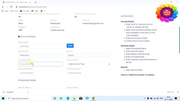
Task: Focus the Account Number field
Action: (40, 73)
